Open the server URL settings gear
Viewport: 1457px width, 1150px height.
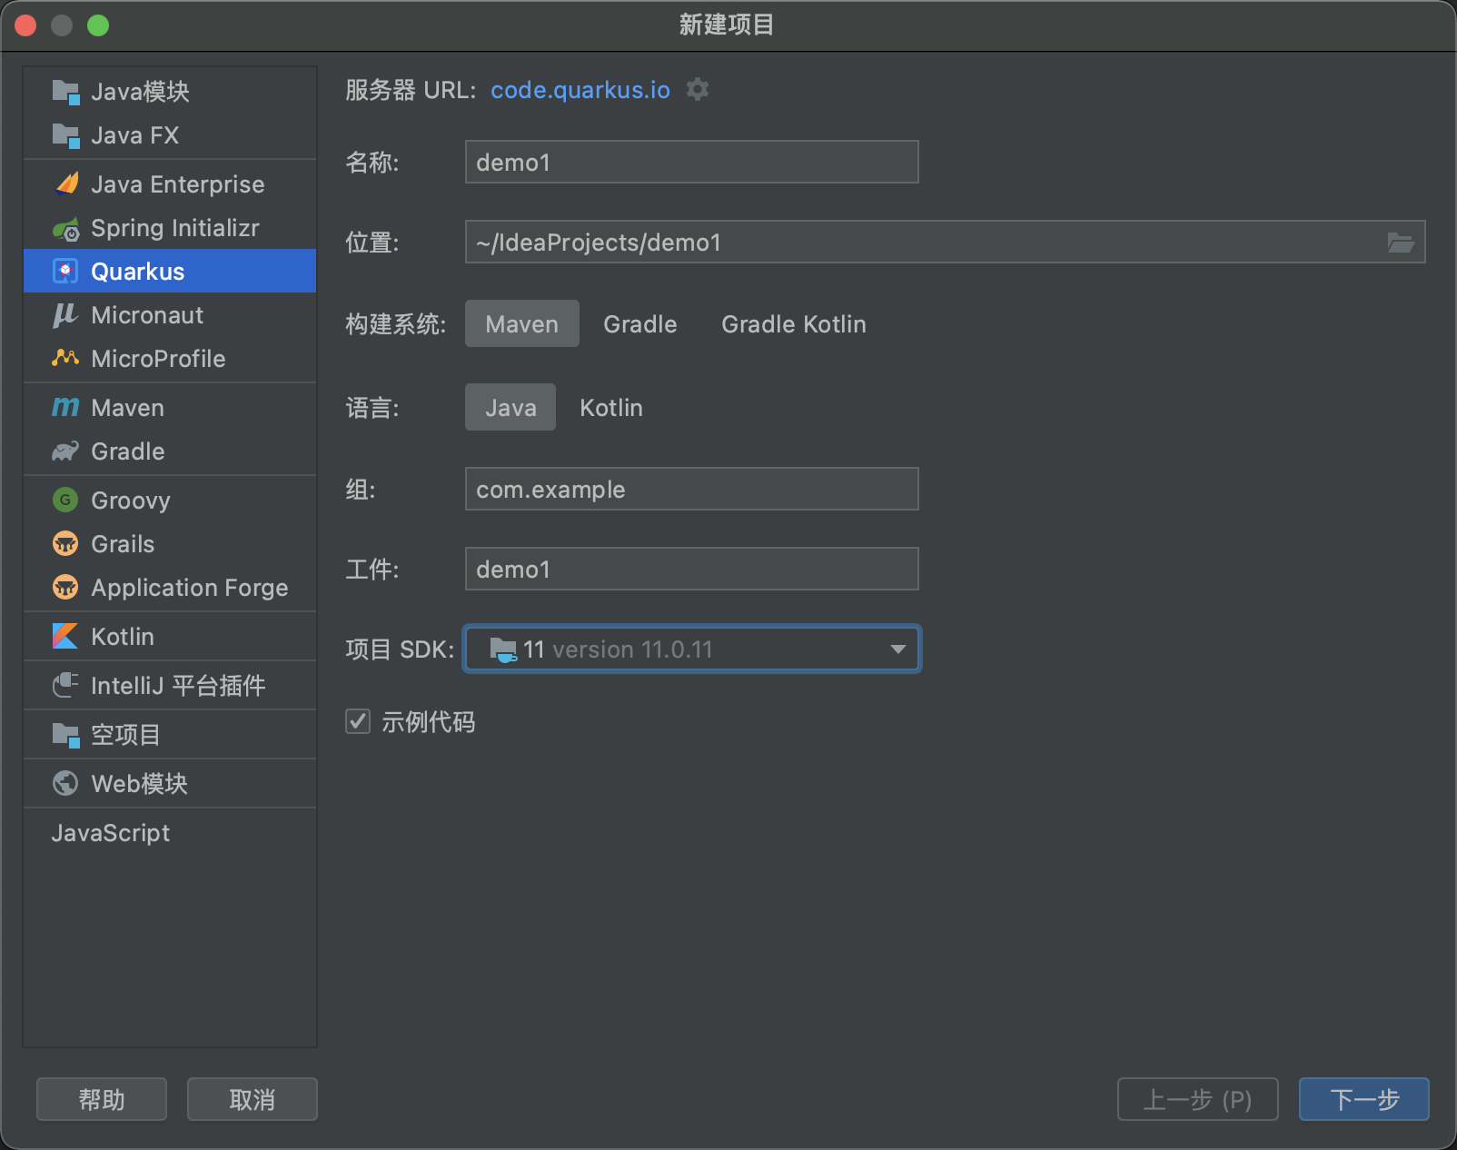[x=697, y=89]
